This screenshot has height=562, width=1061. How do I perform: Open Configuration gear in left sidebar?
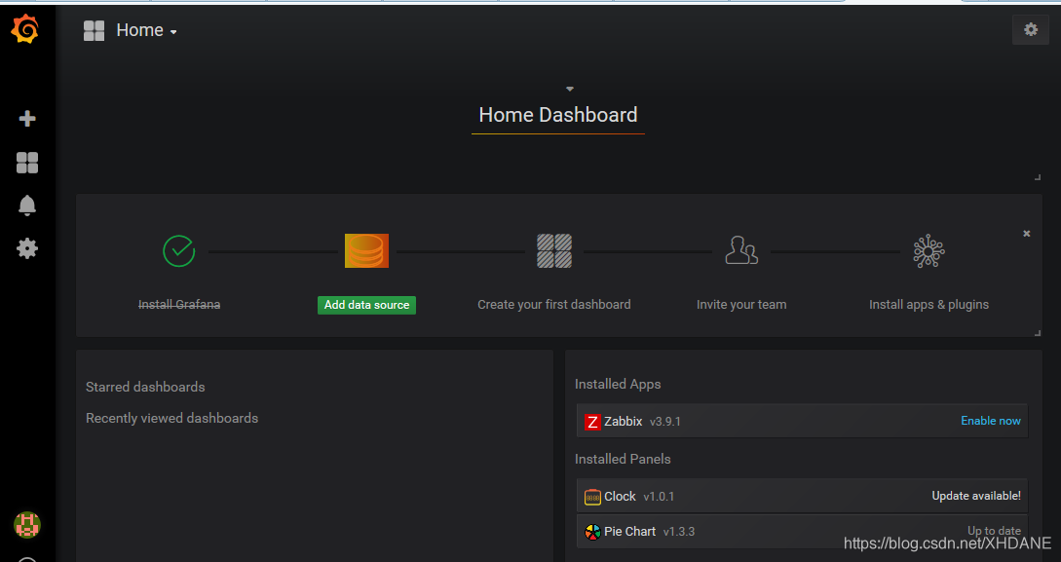[x=27, y=248]
